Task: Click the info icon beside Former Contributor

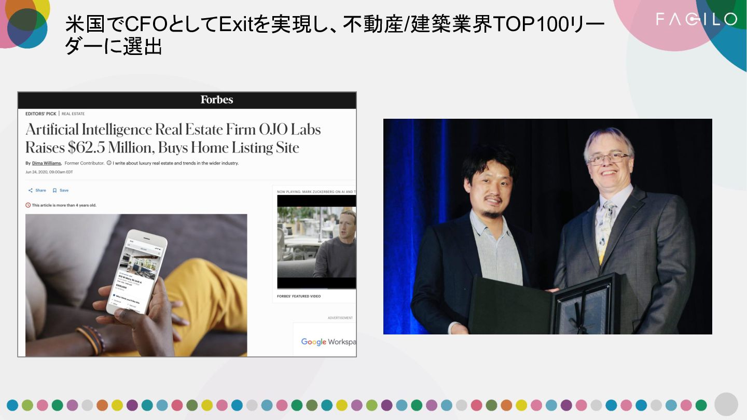Action: (109, 163)
